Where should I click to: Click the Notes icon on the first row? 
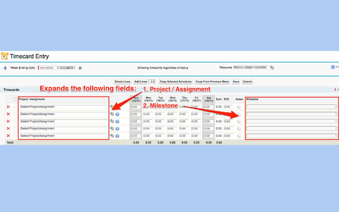click(239, 106)
